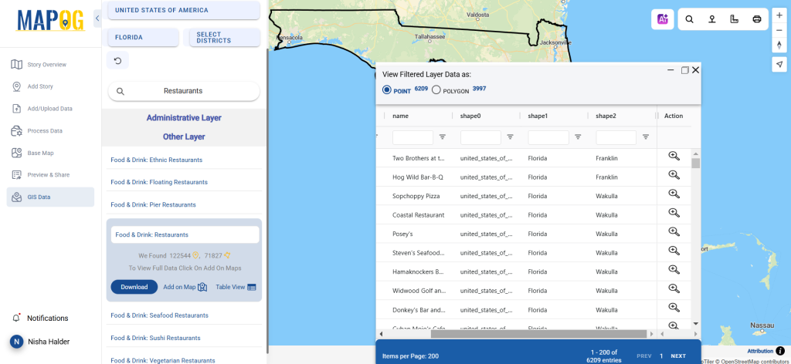
Task: Zoom to Steven's Seafood feature
Action: [674, 250]
